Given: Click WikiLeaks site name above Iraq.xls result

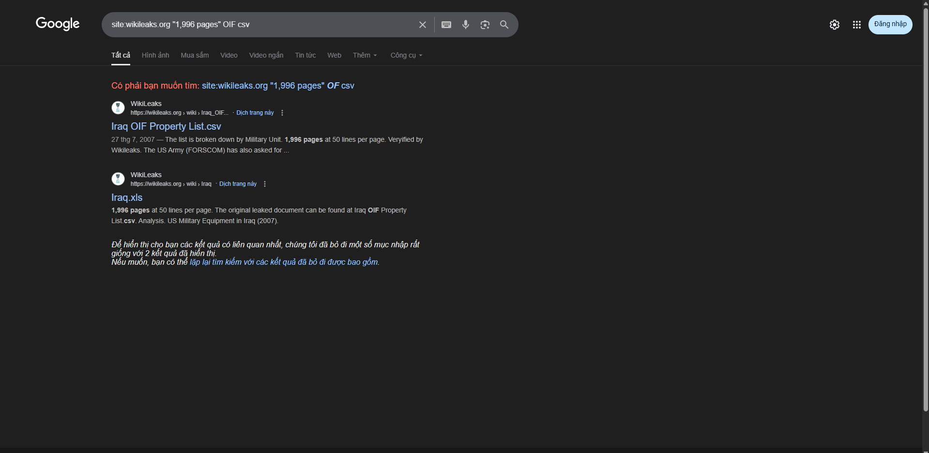Looking at the screenshot, I should point(146,175).
